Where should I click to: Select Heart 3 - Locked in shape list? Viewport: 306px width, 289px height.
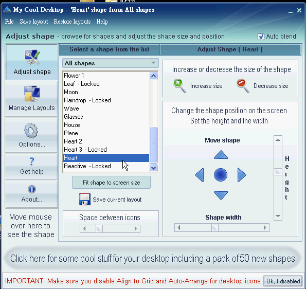tap(106, 150)
